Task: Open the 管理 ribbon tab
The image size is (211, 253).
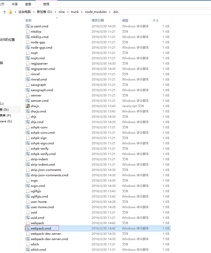Action: coord(46,4)
